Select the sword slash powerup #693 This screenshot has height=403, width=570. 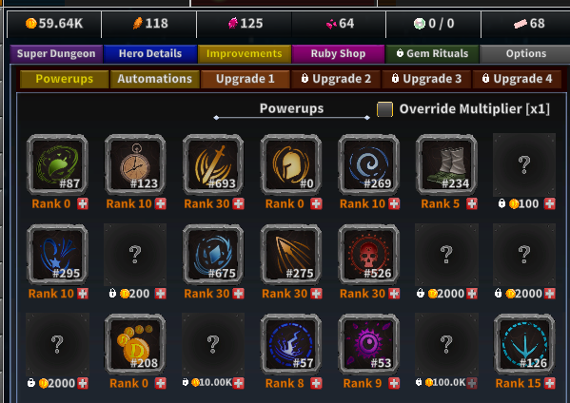click(213, 164)
